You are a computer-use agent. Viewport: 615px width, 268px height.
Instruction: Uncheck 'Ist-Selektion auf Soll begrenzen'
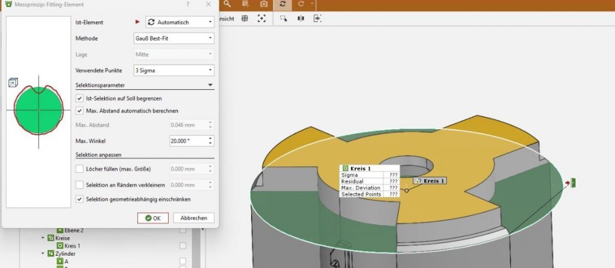79,98
